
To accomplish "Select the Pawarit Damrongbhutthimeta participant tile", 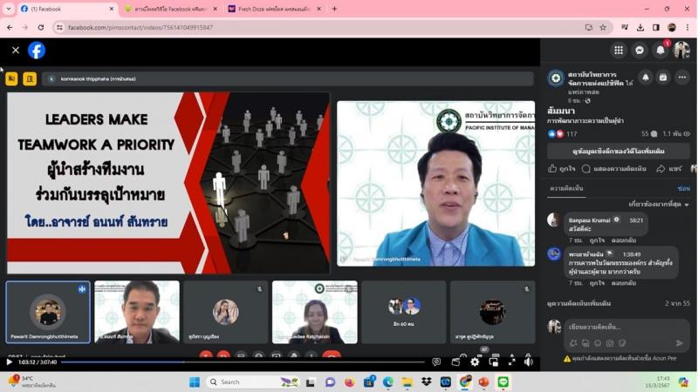I will 48,312.
